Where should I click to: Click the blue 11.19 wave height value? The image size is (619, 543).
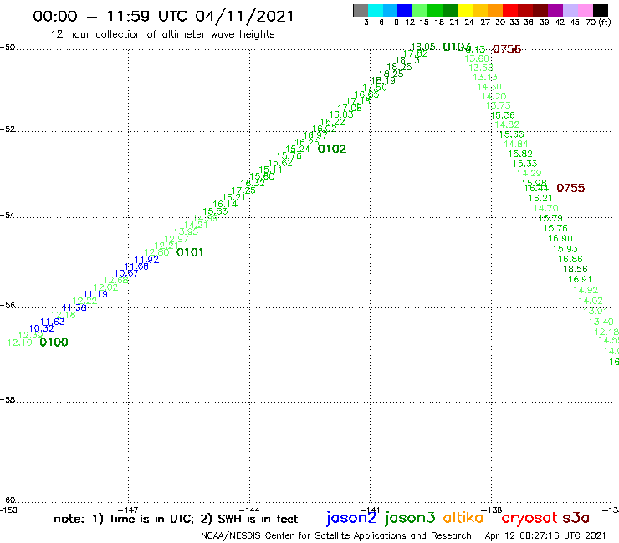pyautogui.click(x=95, y=294)
